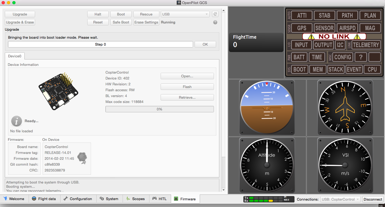Image resolution: width=385 pixels, height=207 pixels.
Task: Click the PATH alarm indicator
Action: point(347,15)
